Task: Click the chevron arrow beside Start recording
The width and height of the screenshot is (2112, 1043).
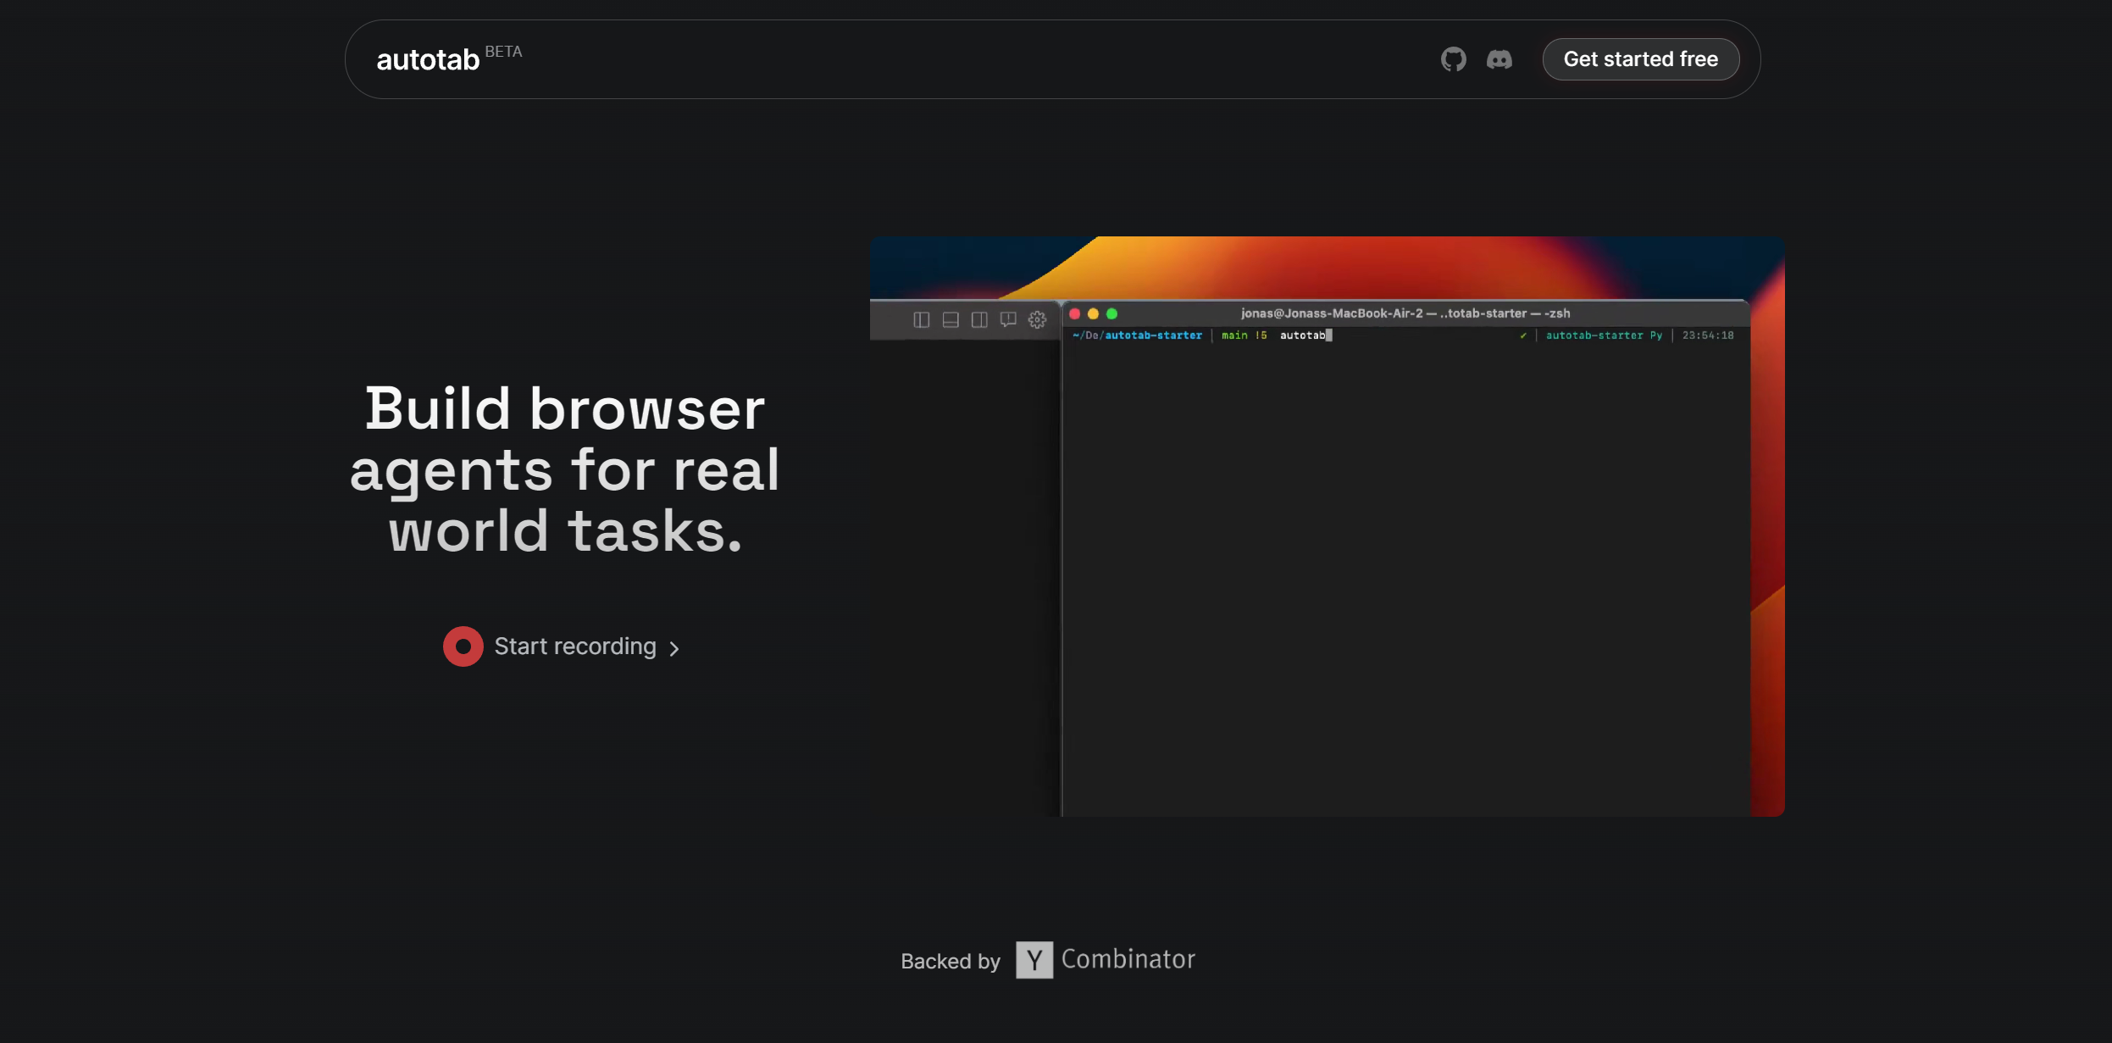Action: (x=674, y=649)
